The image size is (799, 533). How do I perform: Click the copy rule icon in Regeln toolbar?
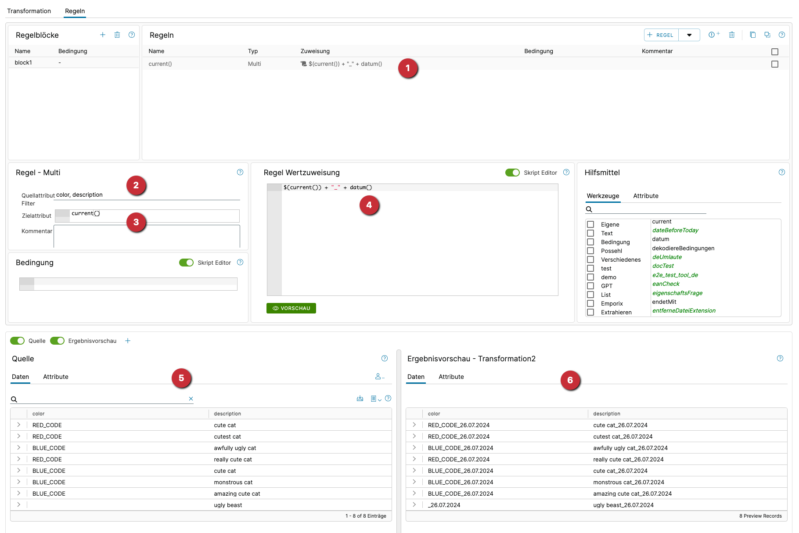pyautogui.click(x=752, y=35)
